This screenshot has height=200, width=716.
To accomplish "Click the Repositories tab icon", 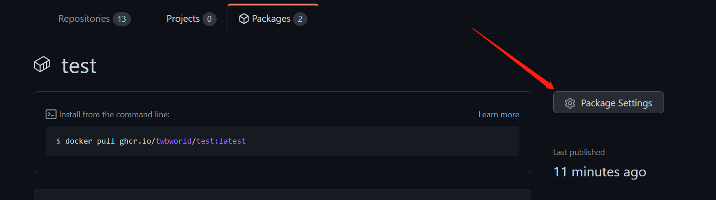I will coord(50,19).
